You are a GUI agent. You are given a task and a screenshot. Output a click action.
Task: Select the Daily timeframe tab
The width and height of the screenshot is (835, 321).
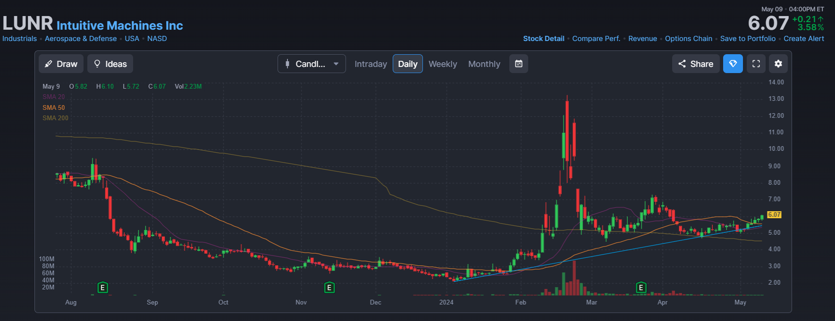(408, 64)
